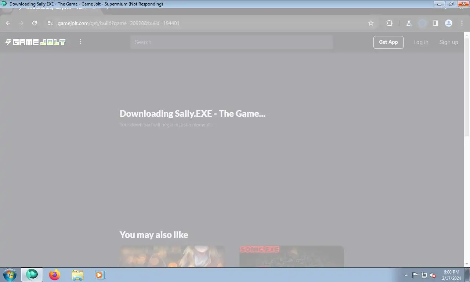Click the 'download will begin' message text

[x=166, y=124]
